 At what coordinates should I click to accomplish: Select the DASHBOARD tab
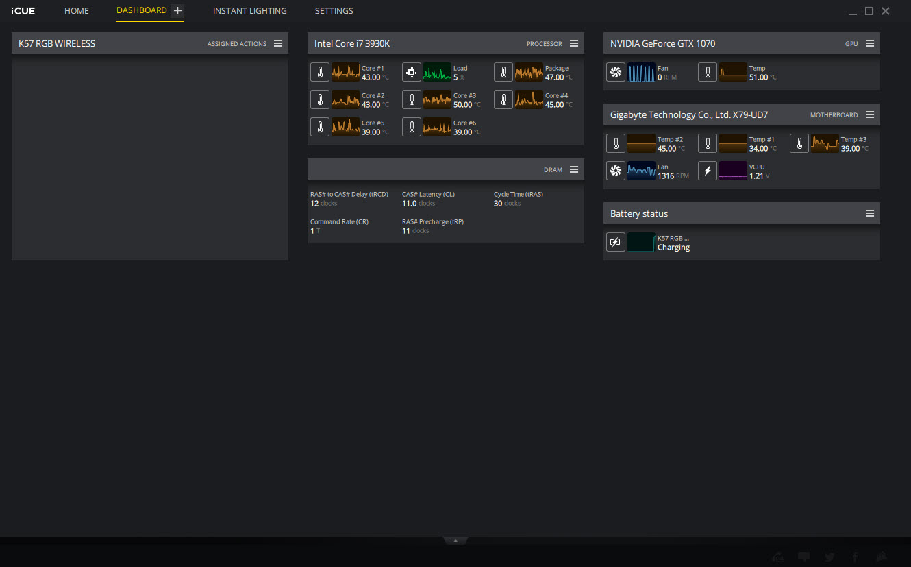tap(142, 10)
